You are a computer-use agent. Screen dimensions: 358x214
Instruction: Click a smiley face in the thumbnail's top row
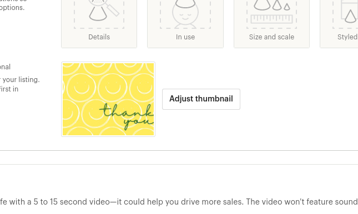98,66
